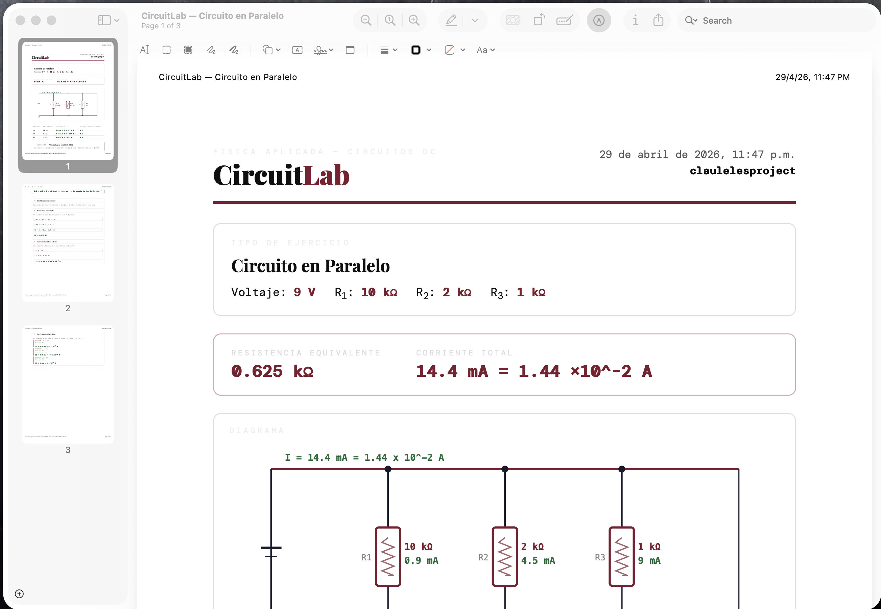Click the R1 value '10 kΩ' in parameters

[379, 292]
